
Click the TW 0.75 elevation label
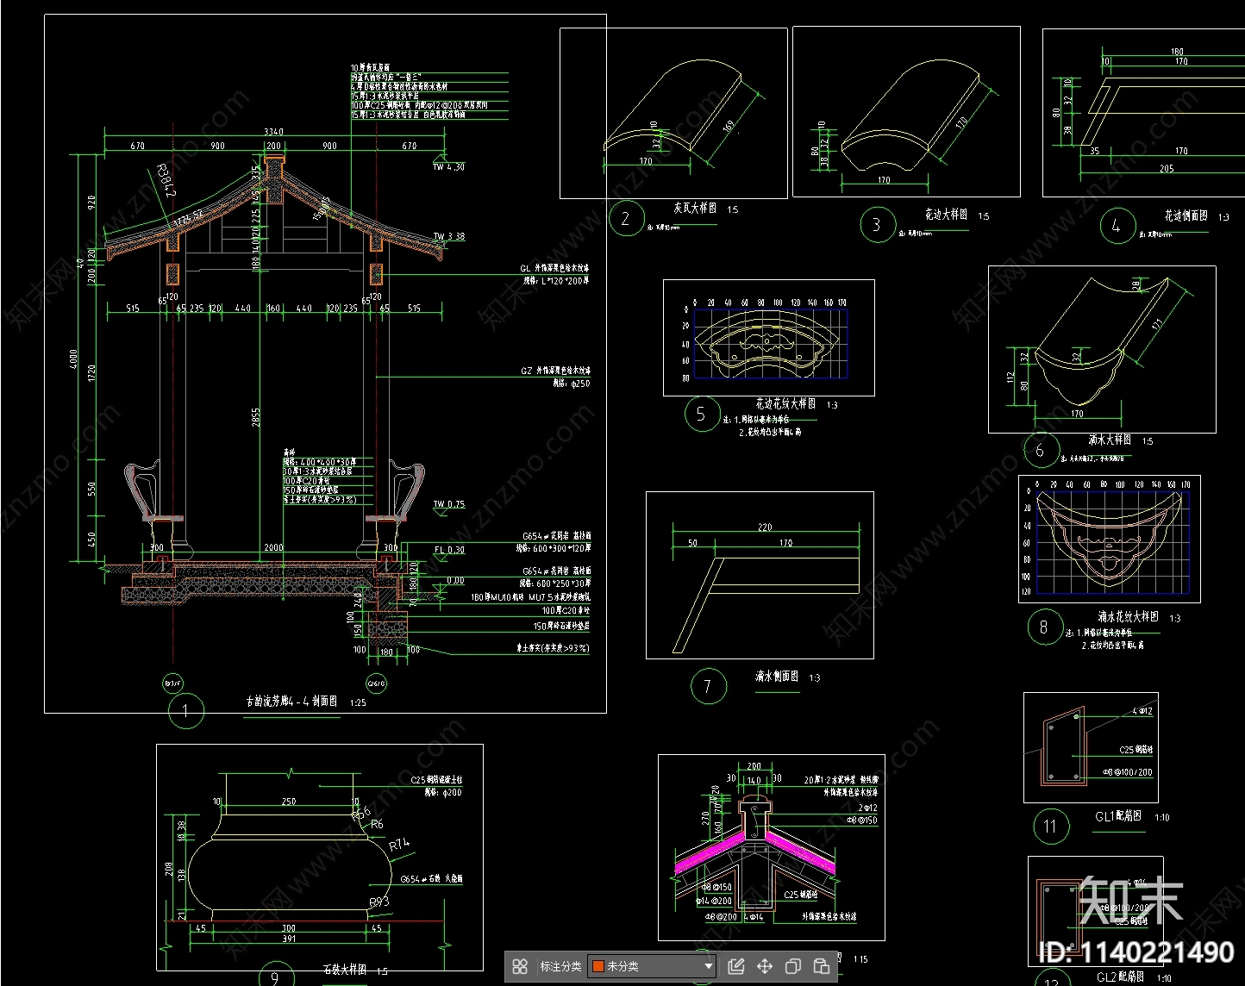point(448,504)
